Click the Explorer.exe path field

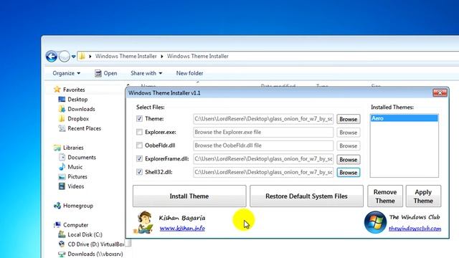tap(263, 132)
